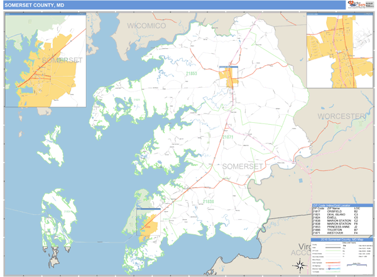The height and width of the screenshot is (277, 377).
Task: Select the Somerset County MD Map legend header
Action: pyautogui.click(x=333, y=239)
